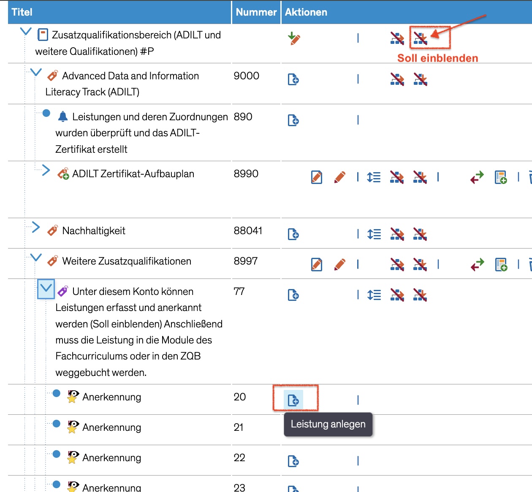The width and height of the screenshot is (532, 492).
Task: Click add document icon in ADILT row 9000
Action: (293, 79)
